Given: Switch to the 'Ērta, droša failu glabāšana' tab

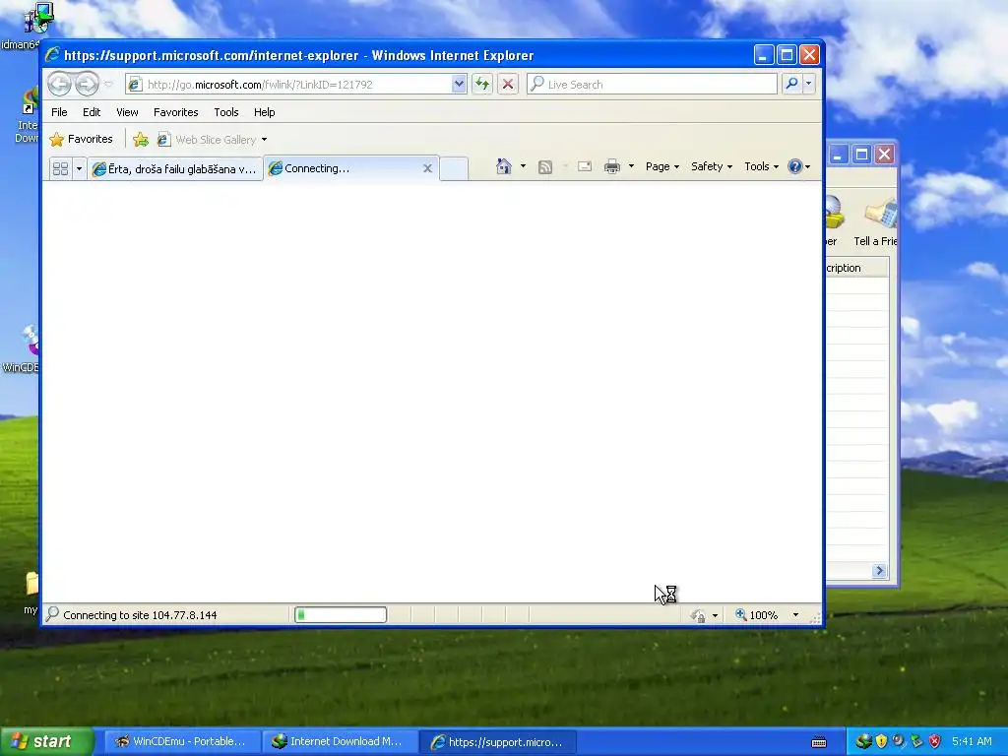Looking at the screenshot, I should tap(175, 169).
